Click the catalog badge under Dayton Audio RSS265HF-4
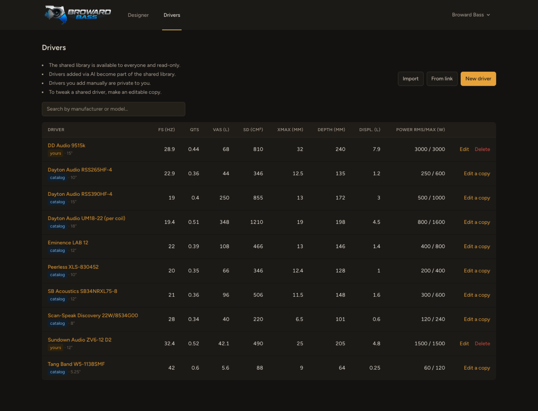 pos(57,178)
